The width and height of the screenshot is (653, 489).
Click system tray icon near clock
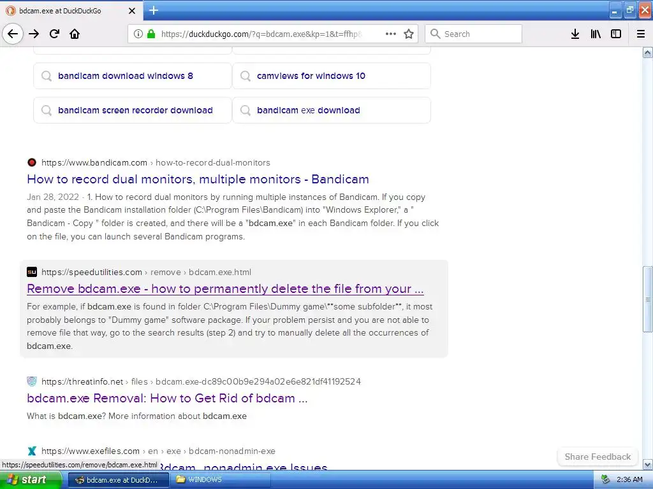pyautogui.click(x=606, y=480)
